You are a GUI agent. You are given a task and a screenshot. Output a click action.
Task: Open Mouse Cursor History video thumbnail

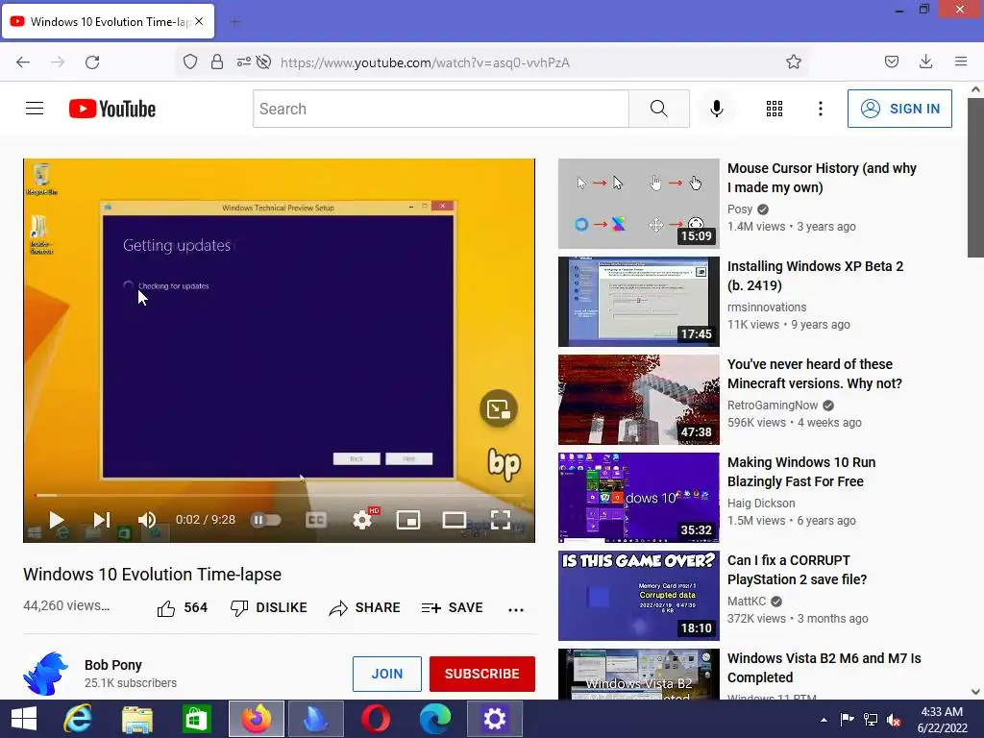click(x=639, y=204)
